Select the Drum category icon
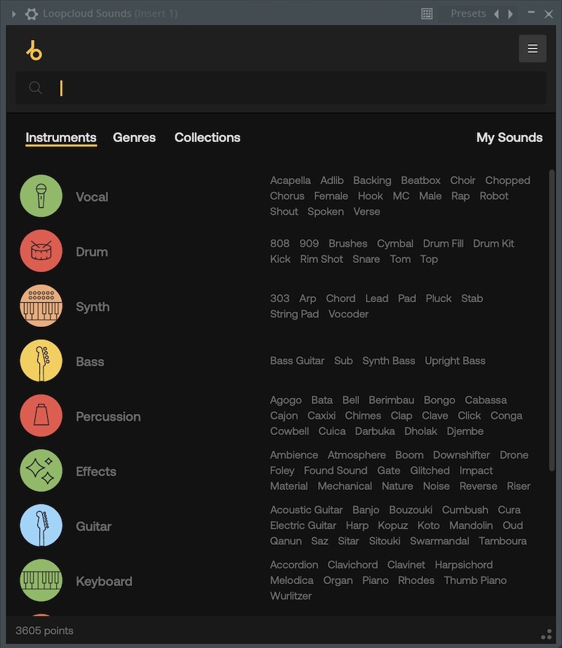Image resolution: width=562 pixels, height=648 pixels. tap(41, 251)
